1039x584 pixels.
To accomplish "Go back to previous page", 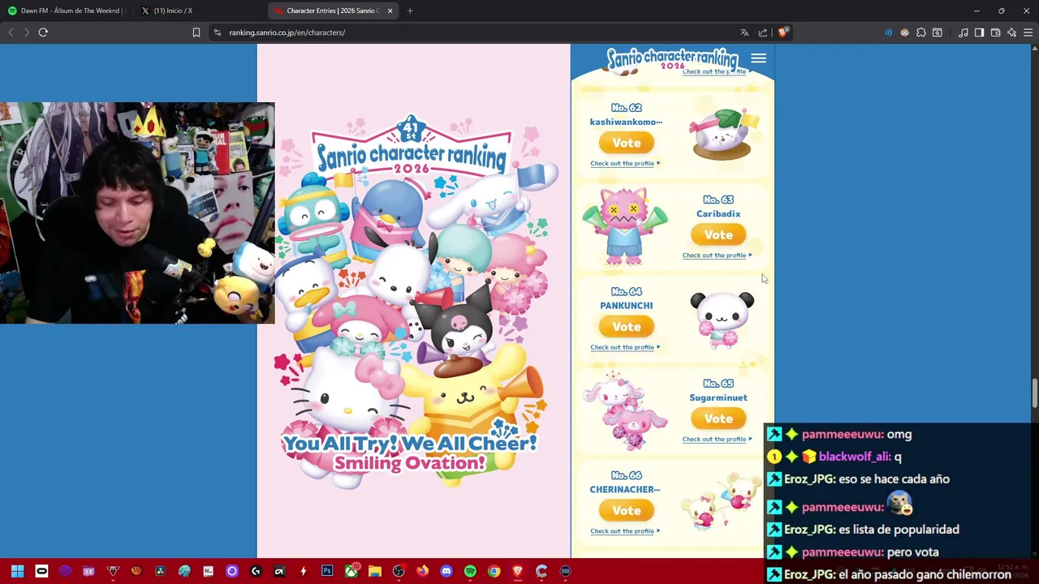I will (11, 32).
